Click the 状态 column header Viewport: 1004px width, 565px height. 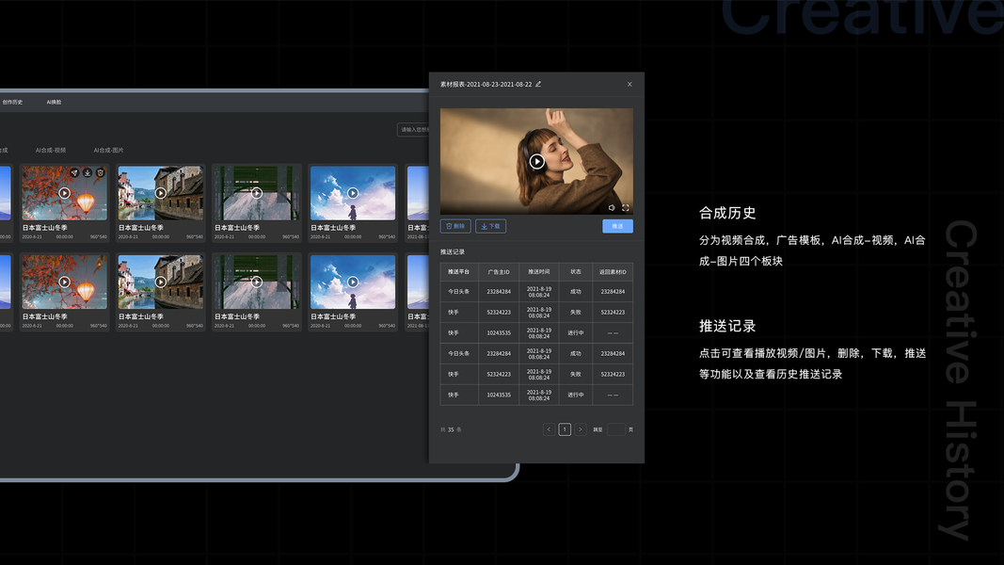click(576, 271)
